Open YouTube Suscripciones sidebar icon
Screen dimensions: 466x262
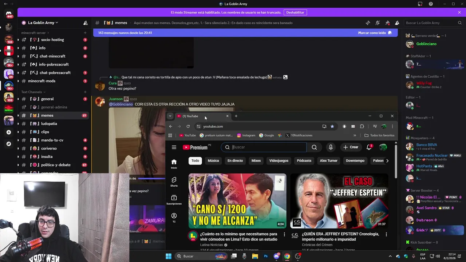pos(174,200)
